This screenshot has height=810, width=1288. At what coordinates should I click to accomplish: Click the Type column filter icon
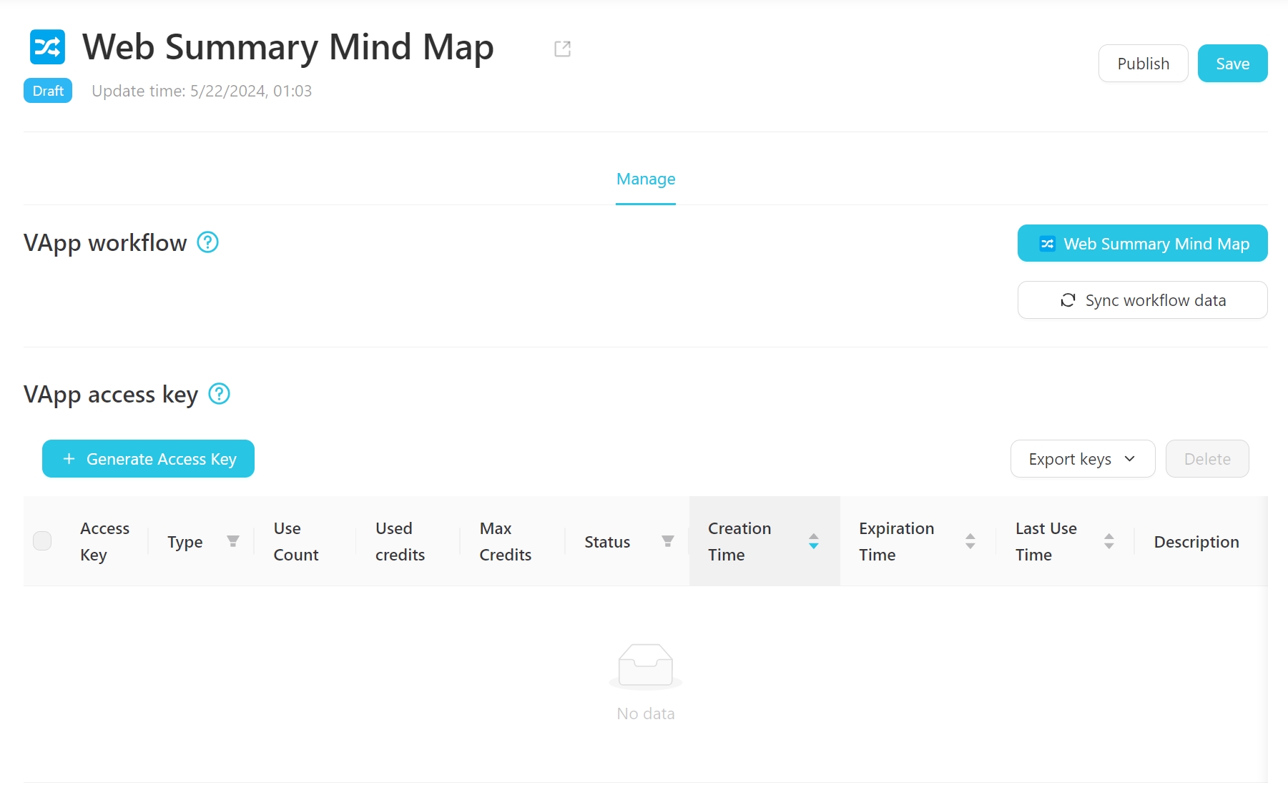232,541
